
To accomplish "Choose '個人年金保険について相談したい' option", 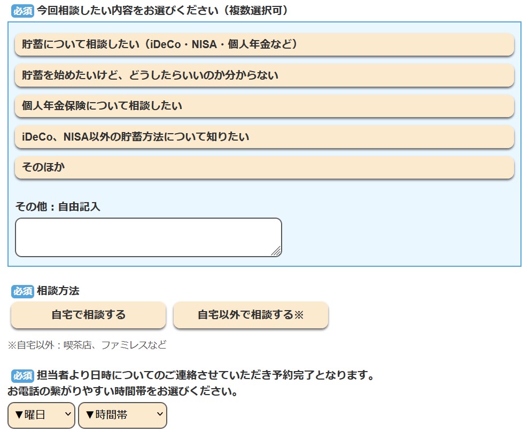I will click(x=264, y=106).
